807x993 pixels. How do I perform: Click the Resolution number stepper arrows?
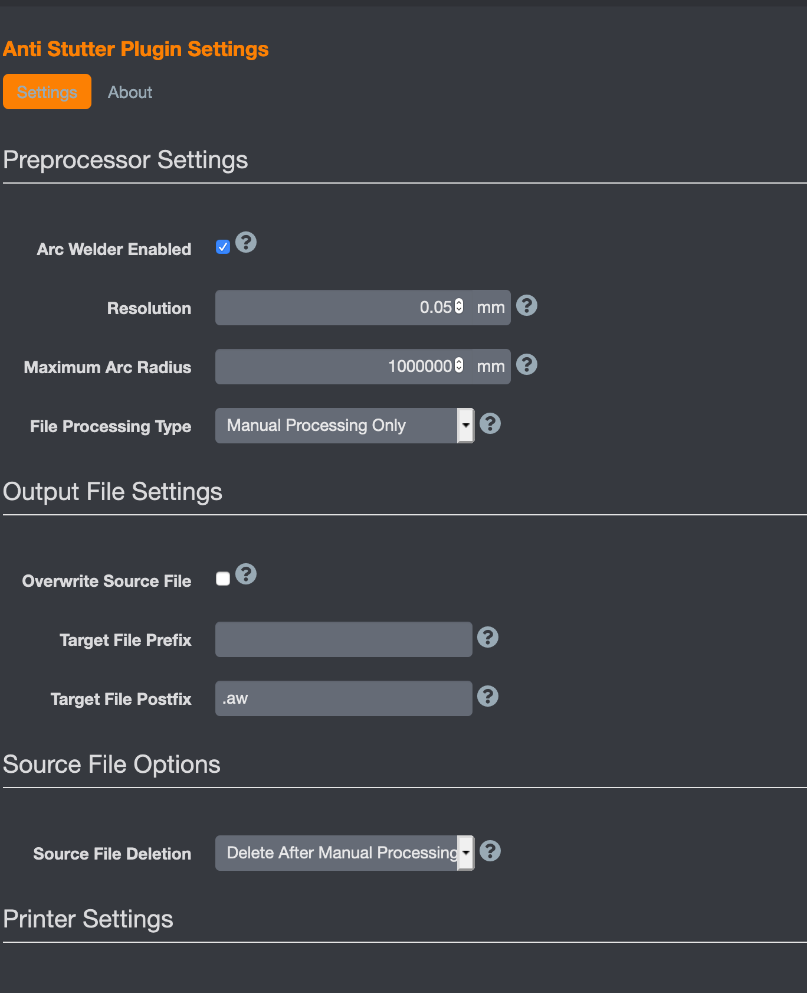pos(459,306)
